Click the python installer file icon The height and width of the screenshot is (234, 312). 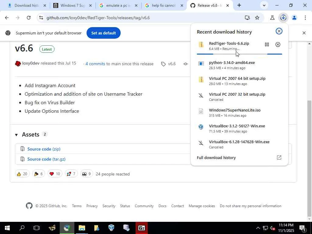pyautogui.click(x=201, y=63)
